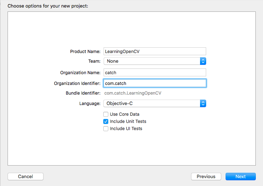Open the Language dropdown set to Objective-C
Image resolution: width=263 pixels, height=186 pixels.
[155, 104]
